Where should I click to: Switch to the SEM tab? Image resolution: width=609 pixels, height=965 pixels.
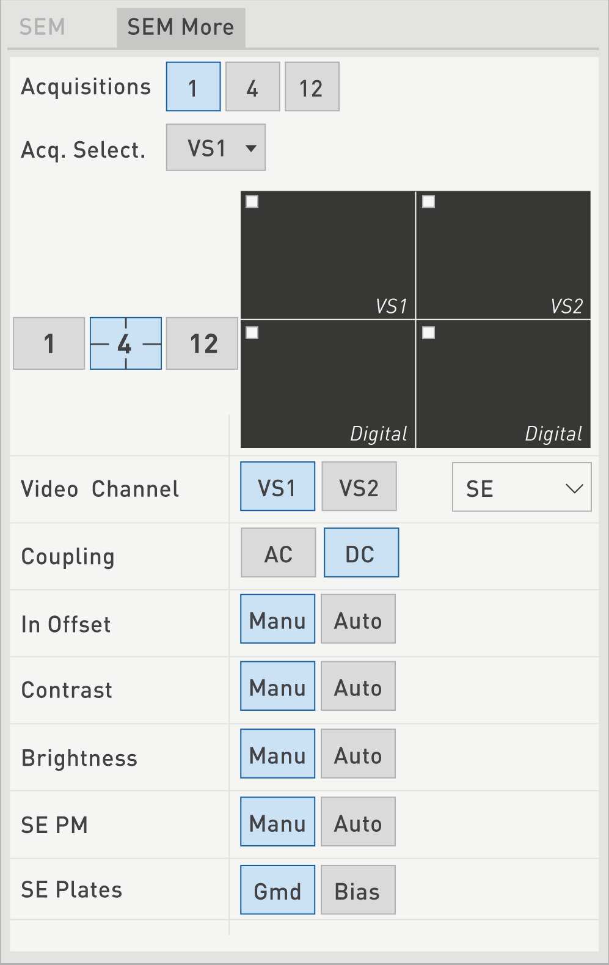click(x=42, y=28)
